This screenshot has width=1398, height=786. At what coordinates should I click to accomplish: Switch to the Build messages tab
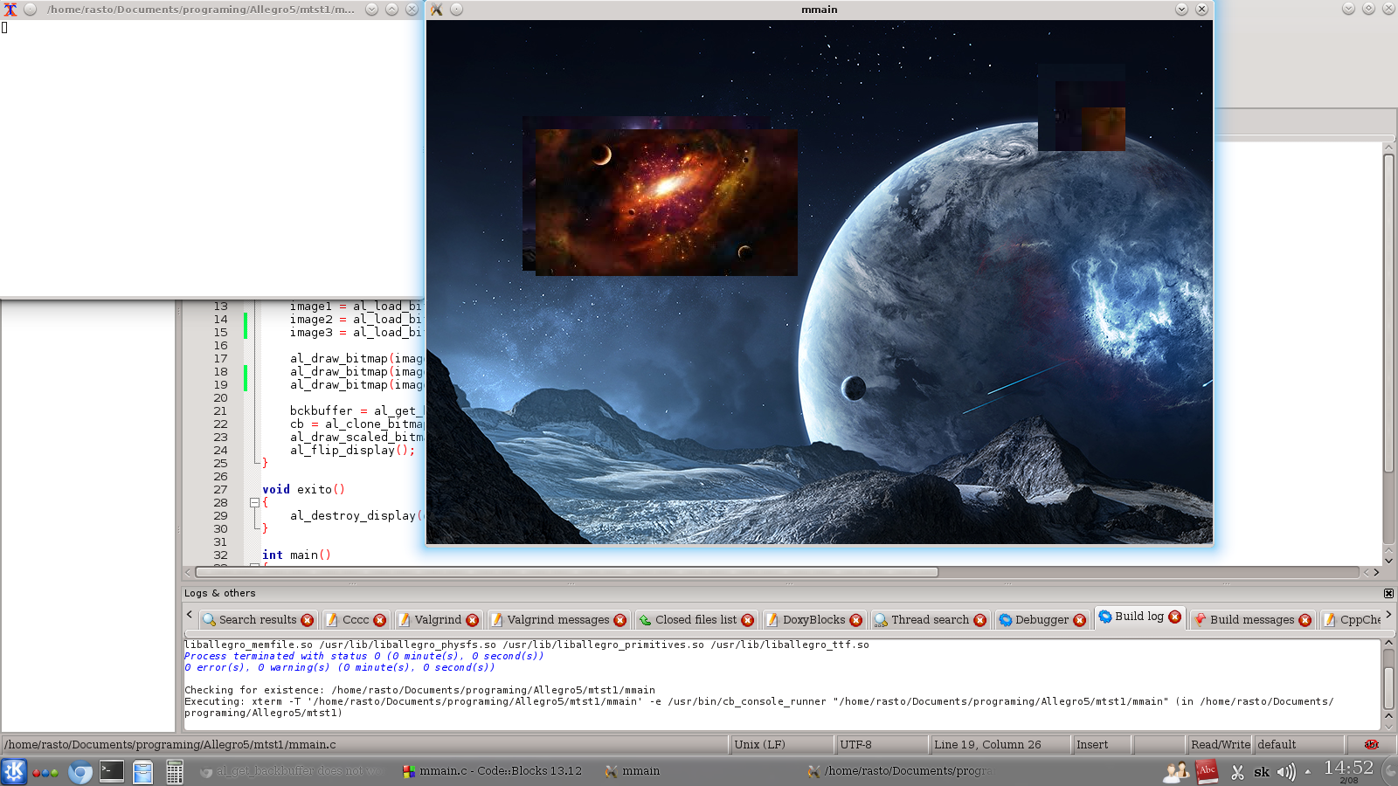(x=1251, y=620)
